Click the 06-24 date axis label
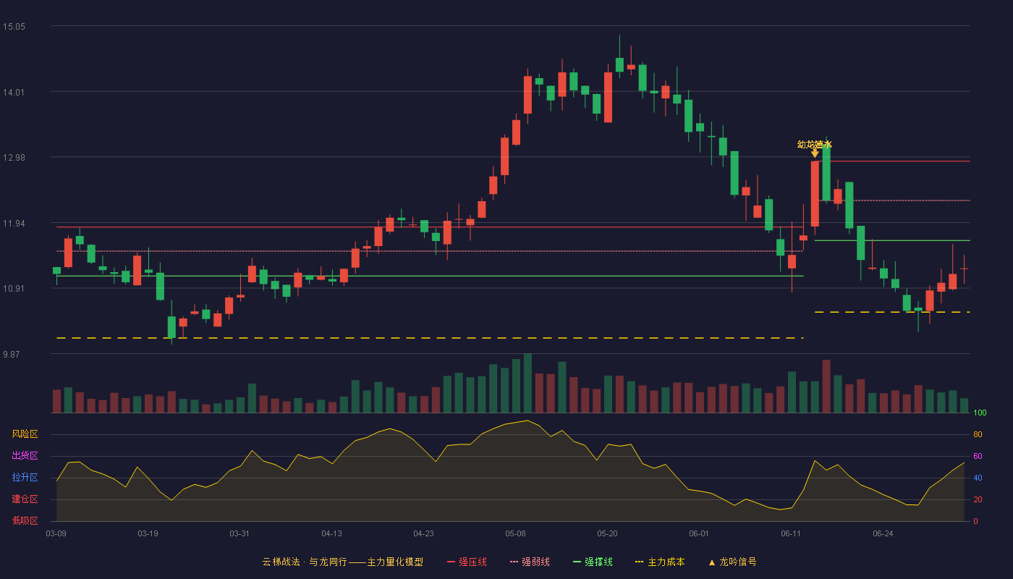The image size is (1013, 579). [883, 533]
